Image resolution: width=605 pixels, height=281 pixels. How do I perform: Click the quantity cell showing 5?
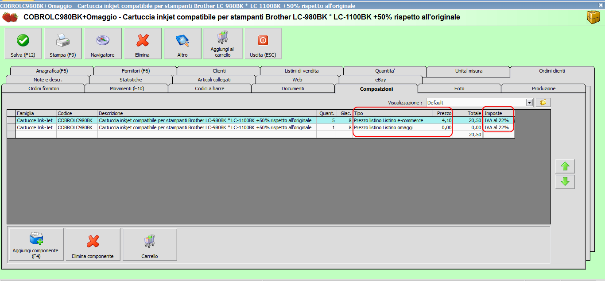click(326, 120)
